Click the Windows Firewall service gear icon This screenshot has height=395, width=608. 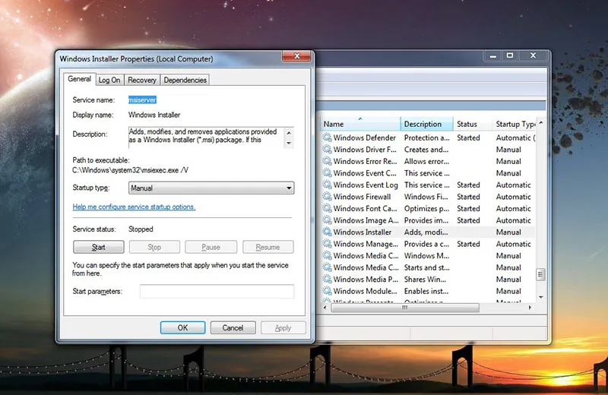coord(327,197)
